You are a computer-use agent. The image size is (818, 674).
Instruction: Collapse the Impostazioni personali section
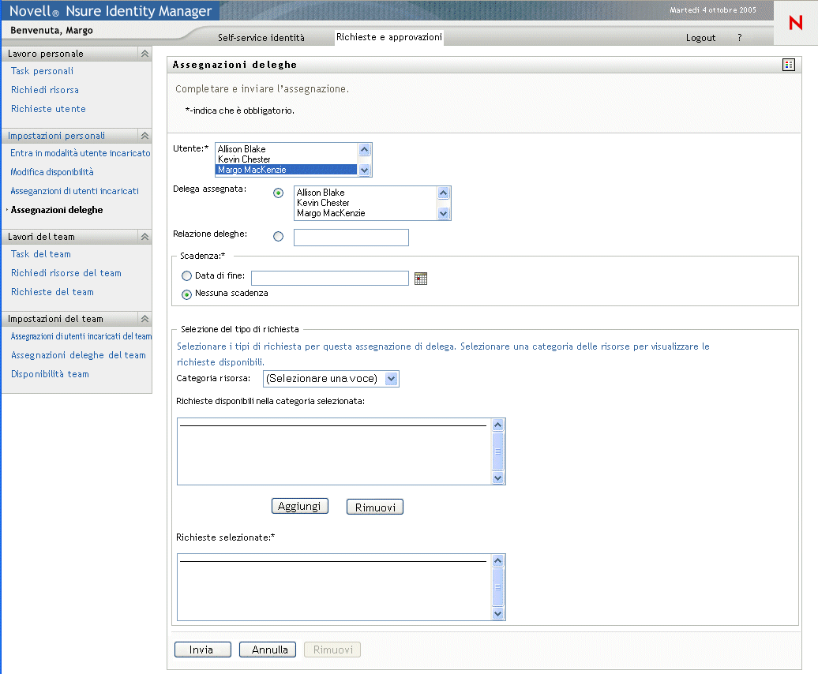point(144,136)
